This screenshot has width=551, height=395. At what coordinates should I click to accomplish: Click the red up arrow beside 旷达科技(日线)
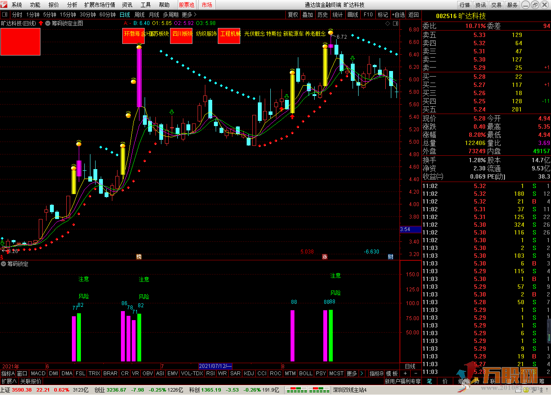pyautogui.click(x=40, y=23)
